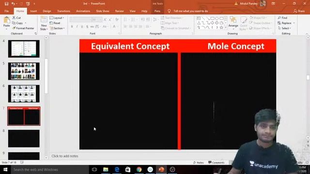Click the lightbulb Tell me icon
Image resolution: width=310 pixels, height=174 pixels.
169,11
